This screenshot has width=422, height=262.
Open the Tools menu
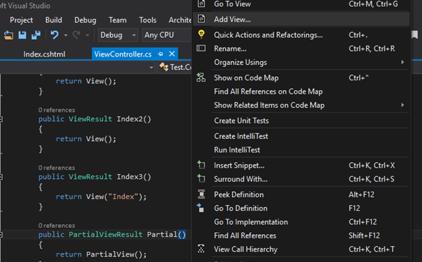point(147,20)
